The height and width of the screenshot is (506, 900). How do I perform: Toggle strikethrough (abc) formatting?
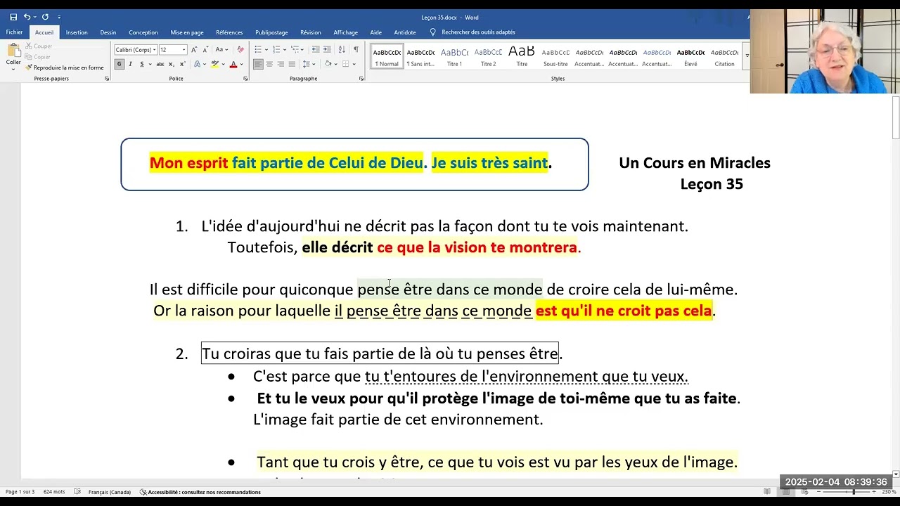coord(160,64)
